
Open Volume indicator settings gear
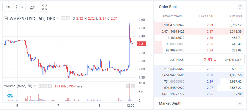(45, 86)
